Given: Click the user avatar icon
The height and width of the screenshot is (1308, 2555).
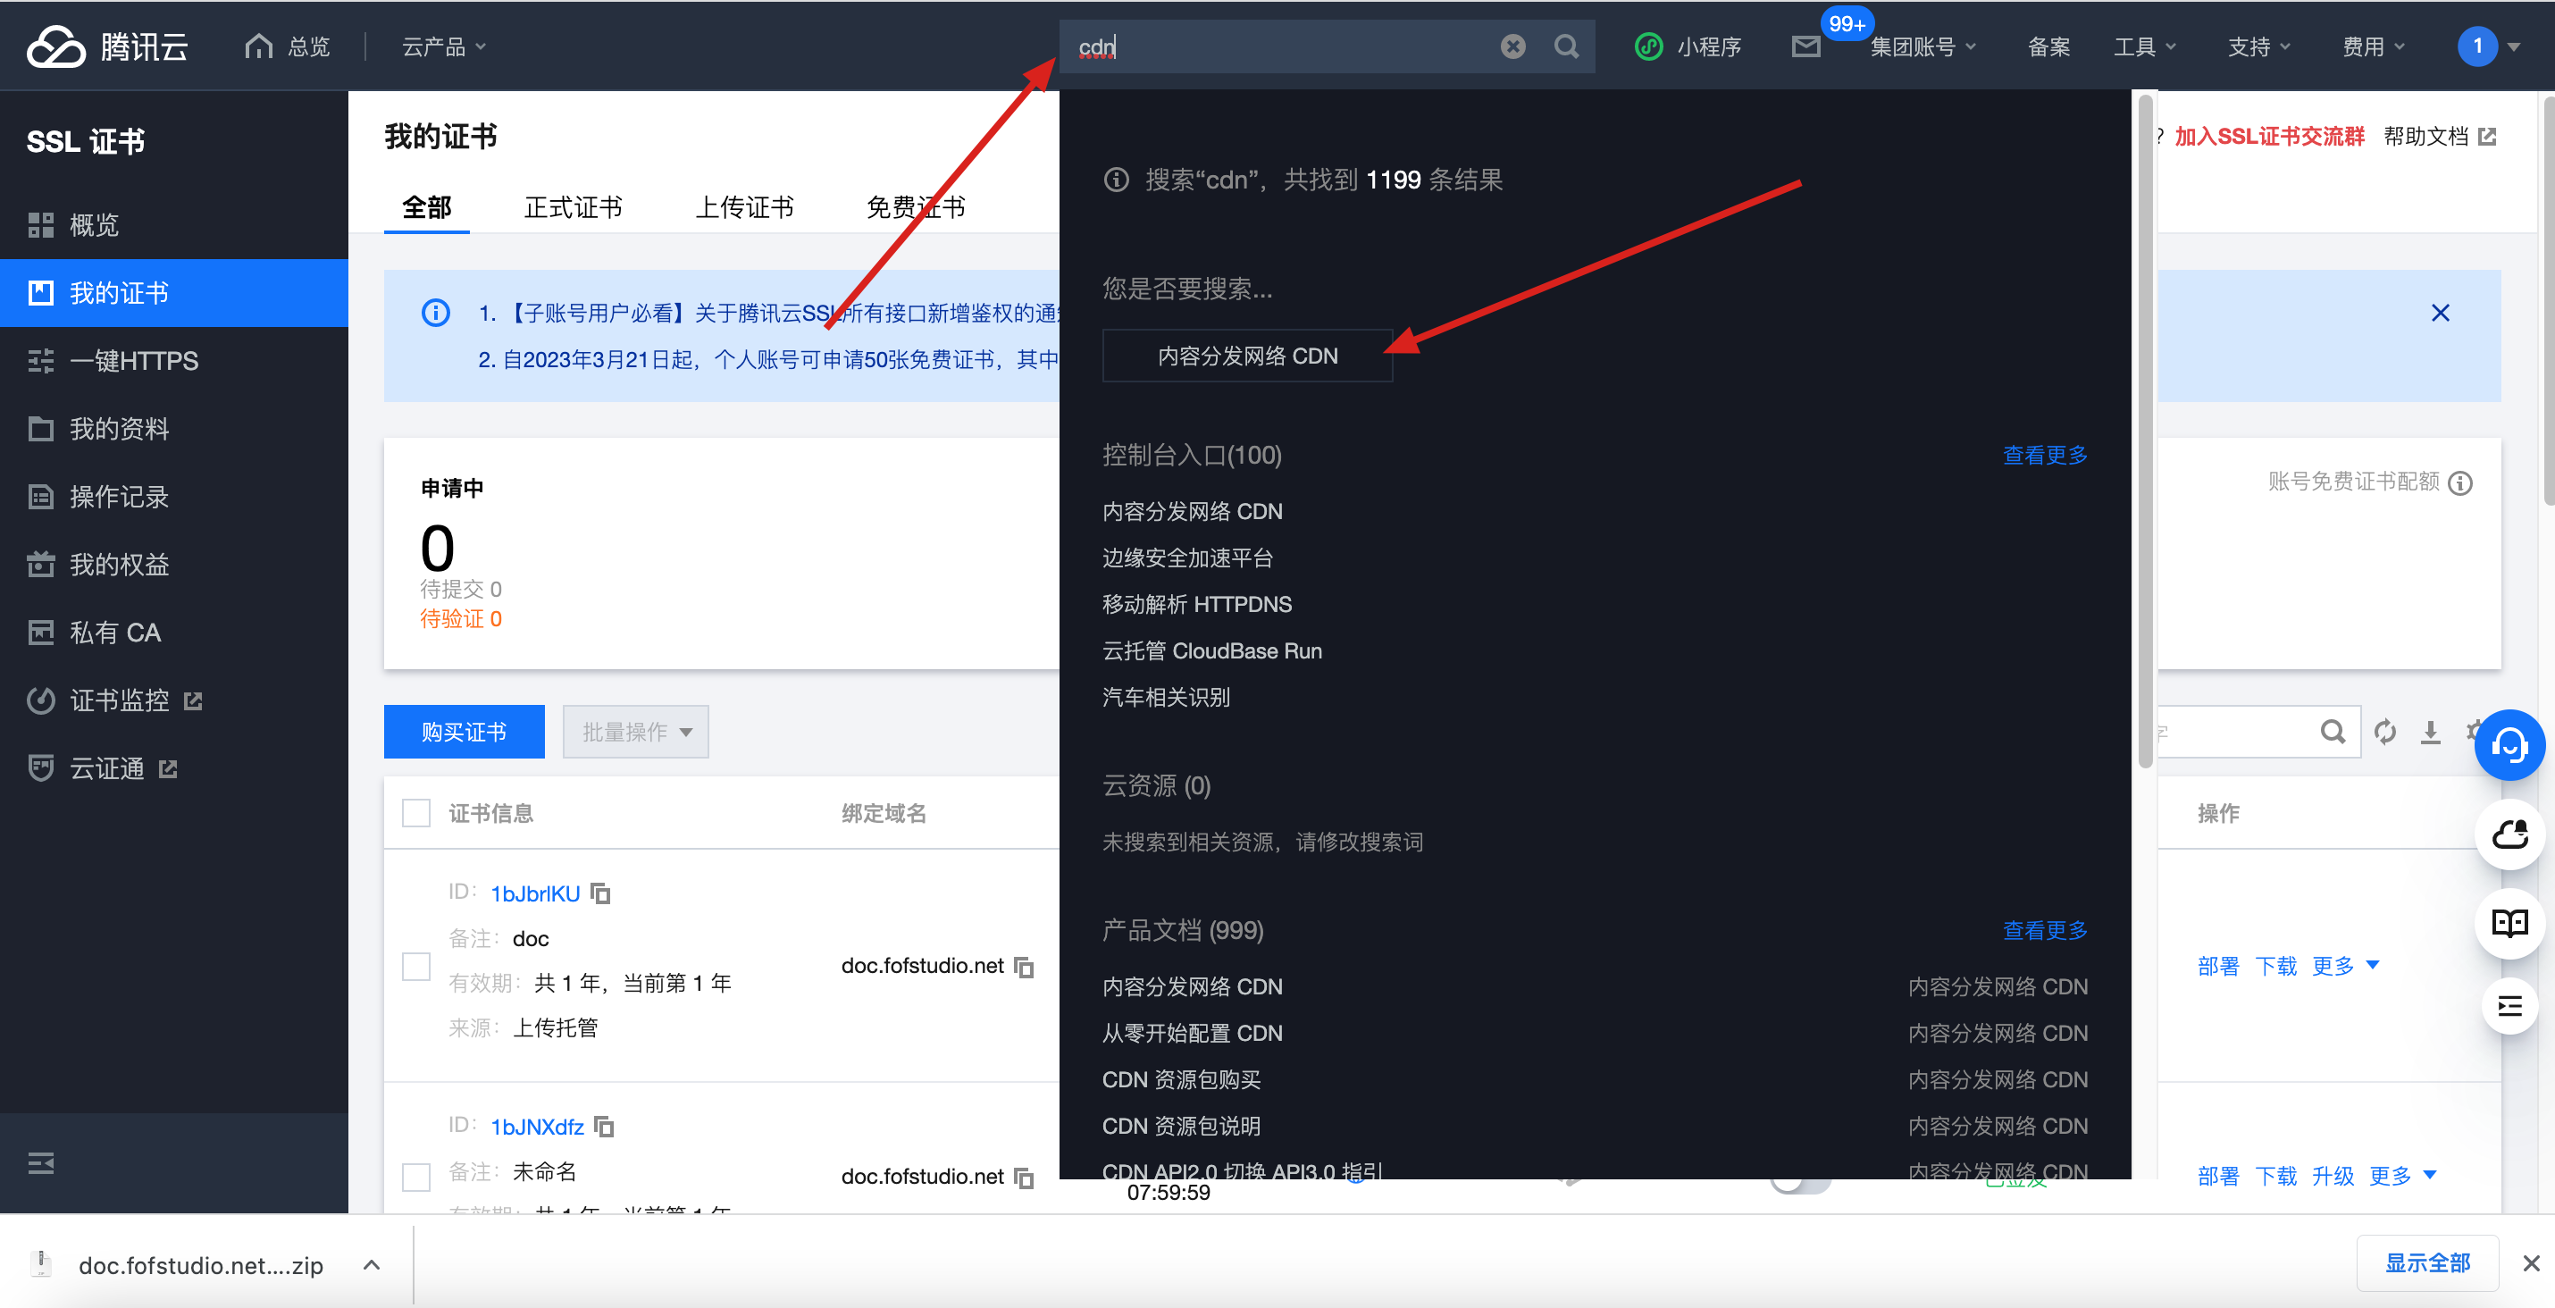Looking at the screenshot, I should tap(2476, 46).
